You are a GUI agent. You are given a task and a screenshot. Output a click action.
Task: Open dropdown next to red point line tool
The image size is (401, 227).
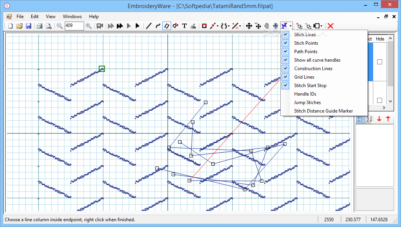point(217,26)
